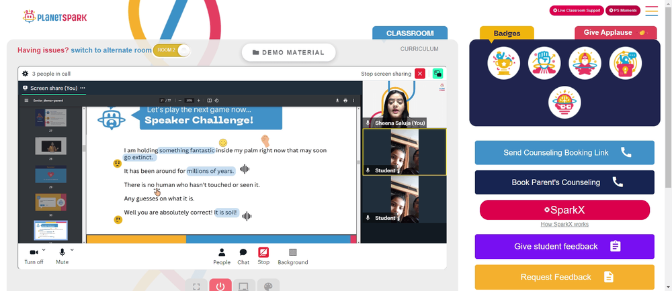The width and height of the screenshot is (672, 291).
Task: Click the page vertical scrollbar
Action: [668, 96]
